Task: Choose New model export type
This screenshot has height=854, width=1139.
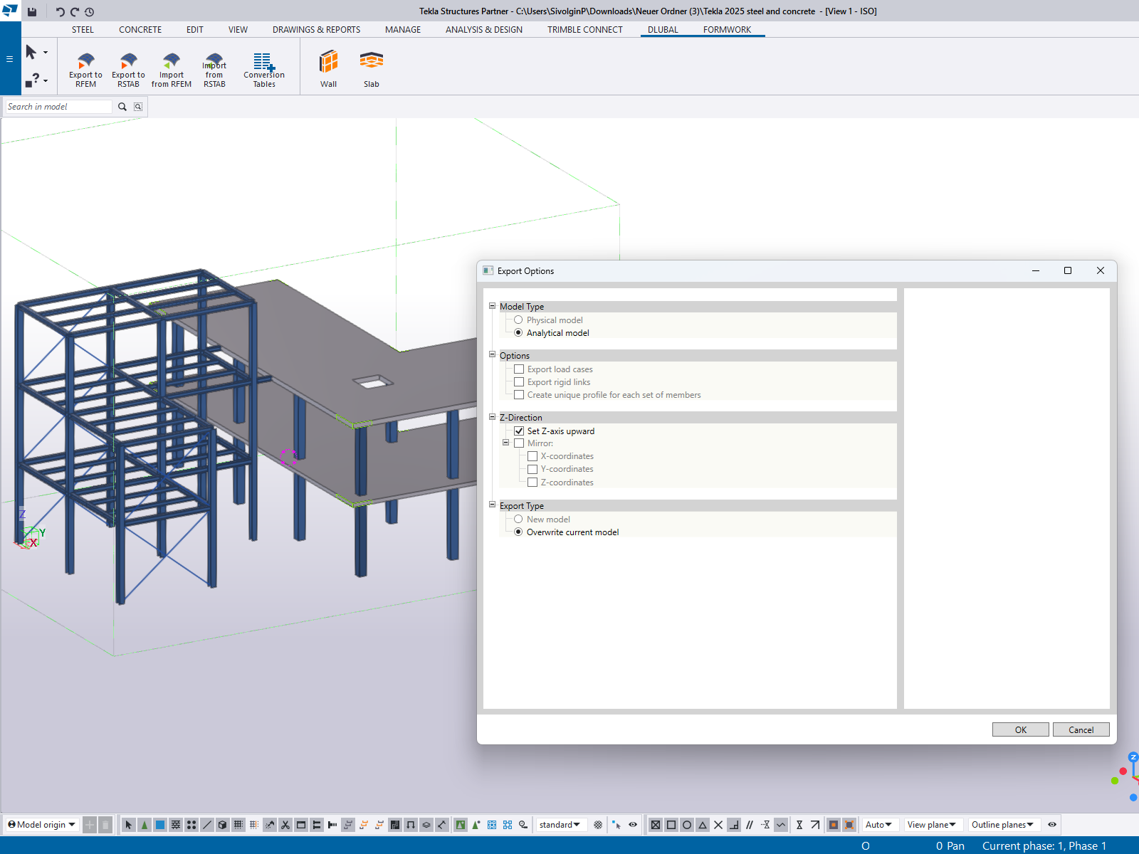Action: [518, 520]
